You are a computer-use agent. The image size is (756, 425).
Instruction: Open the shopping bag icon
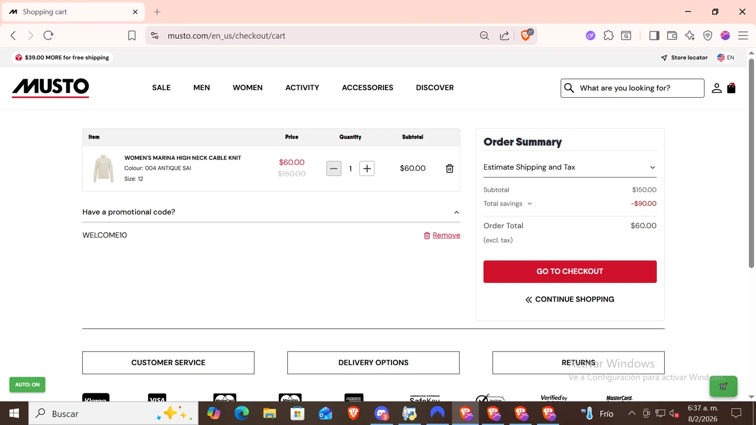(x=731, y=88)
